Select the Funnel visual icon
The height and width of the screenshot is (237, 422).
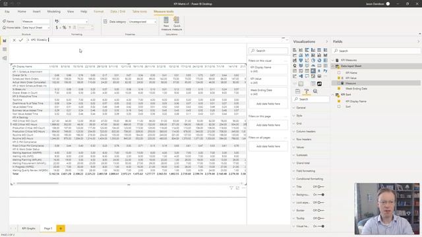pyautogui.click(x=301, y=61)
